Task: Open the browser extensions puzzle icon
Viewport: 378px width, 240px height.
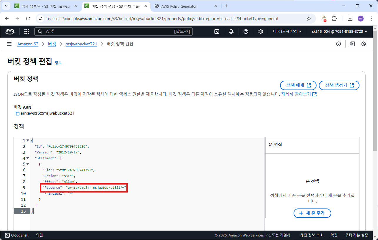Action: click(x=334, y=19)
